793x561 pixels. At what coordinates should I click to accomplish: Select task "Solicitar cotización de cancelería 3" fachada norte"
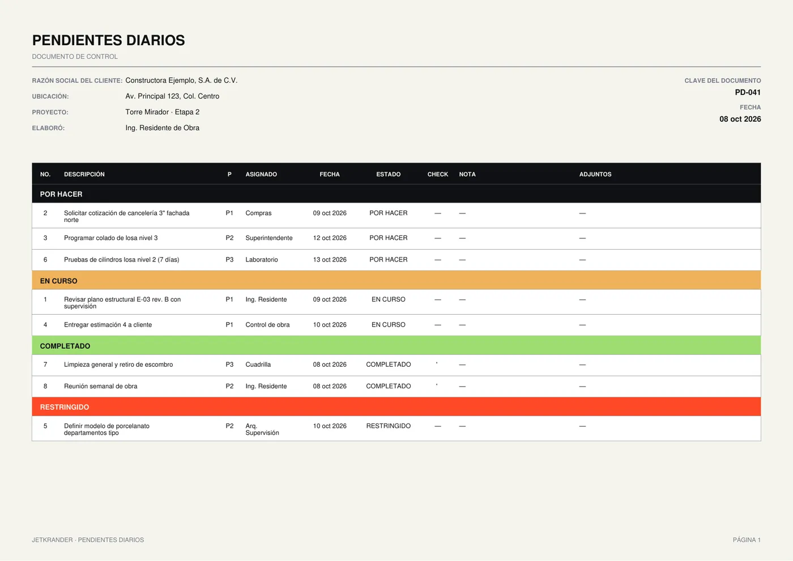[127, 216]
